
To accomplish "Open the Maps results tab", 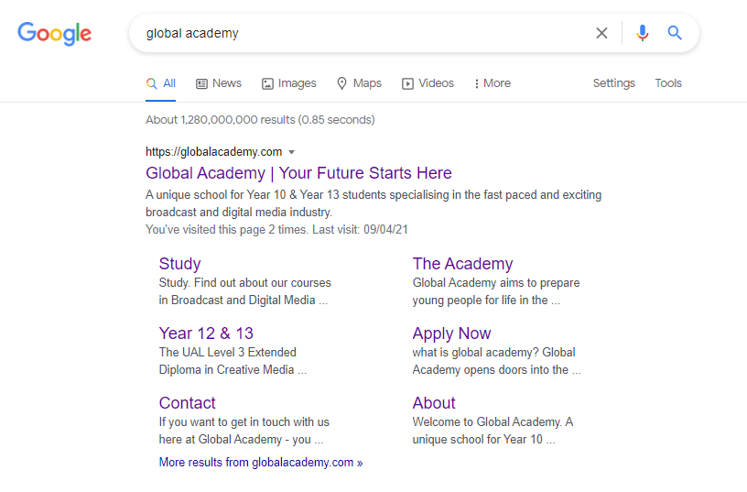I will [358, 83].
